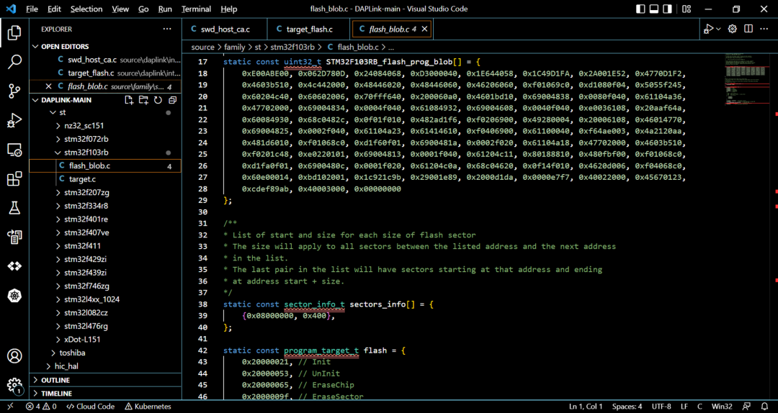This screenshot has width=778, height=413.
Task: Expand the TIMELINE section
Action: pos(105,393)
